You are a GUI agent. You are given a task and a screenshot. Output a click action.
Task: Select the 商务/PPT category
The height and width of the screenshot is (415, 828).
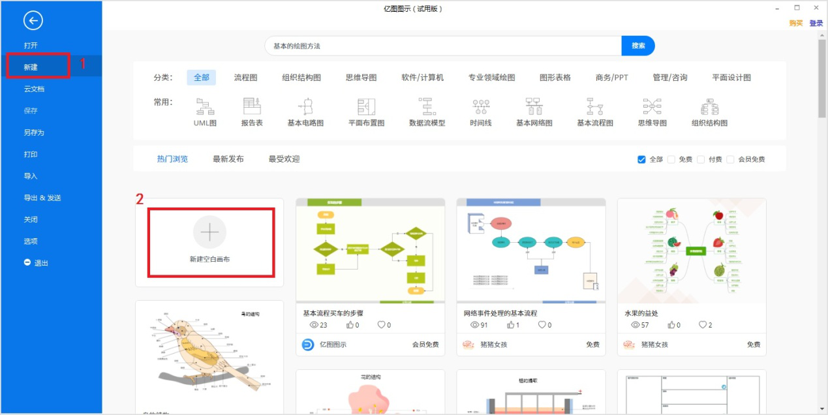[610, 76]
